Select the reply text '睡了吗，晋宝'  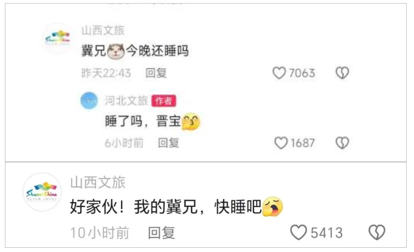click(153, 121)
